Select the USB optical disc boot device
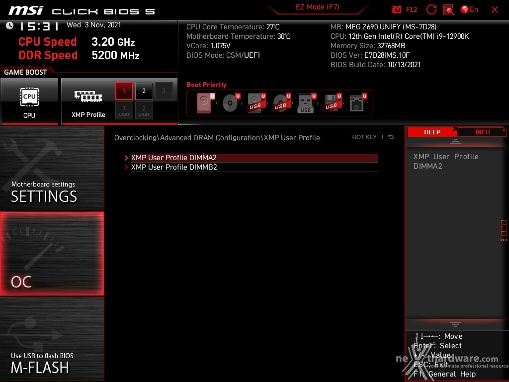 click(x=281, y=103)
